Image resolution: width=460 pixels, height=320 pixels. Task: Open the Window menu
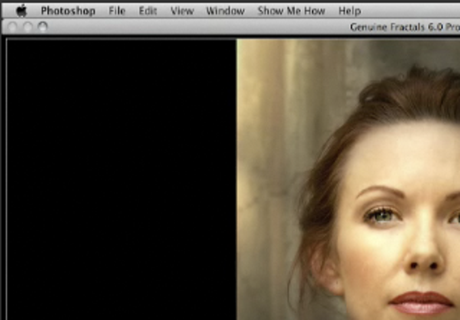[x=225, y=11]
